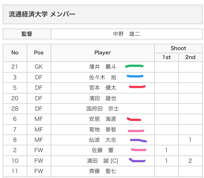Click the 2nd shoot column header
This screenshot has width=204, height=178.
click(190, 57)
